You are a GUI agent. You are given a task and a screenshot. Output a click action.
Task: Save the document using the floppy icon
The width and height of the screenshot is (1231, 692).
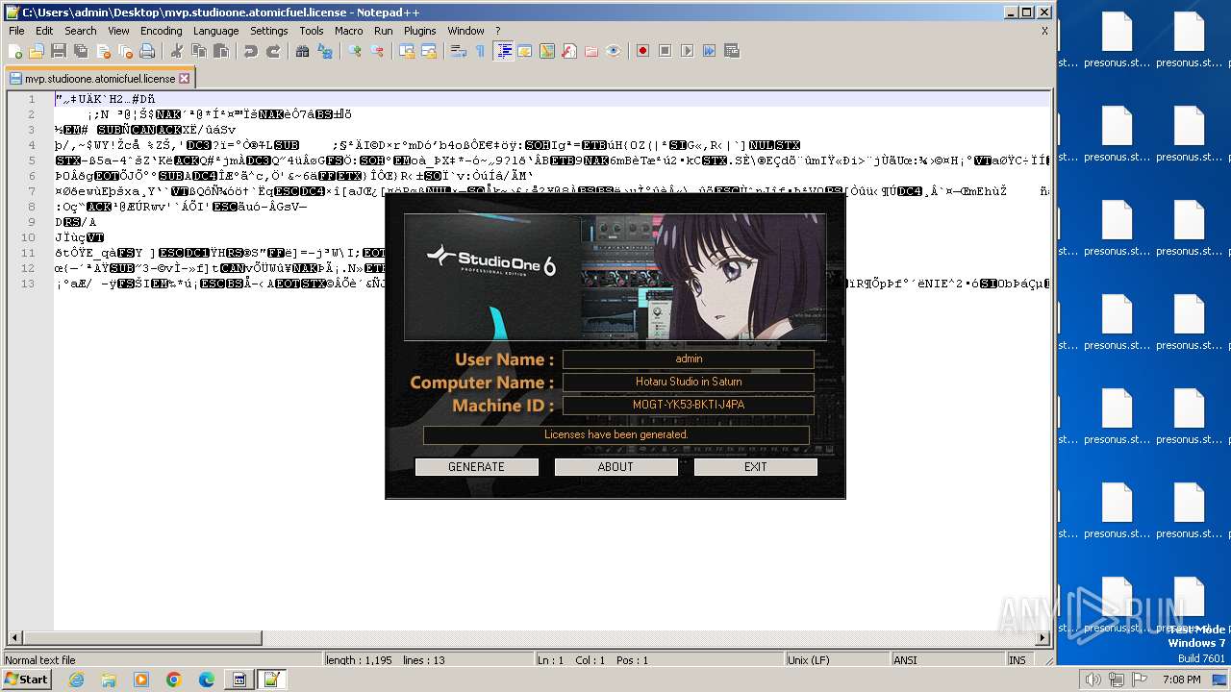(59, 51)
